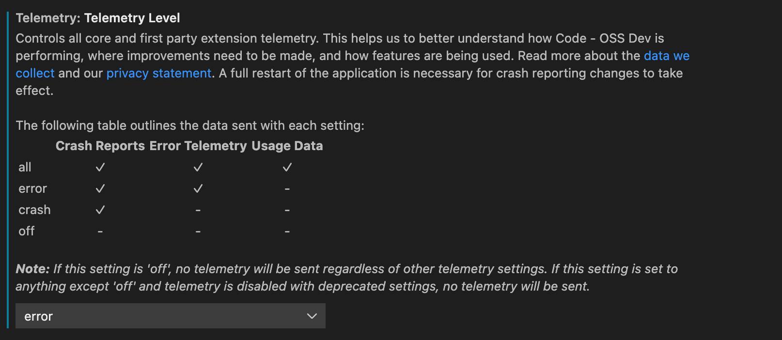The width and height of the screenshot is (782, 340).
Task: Click the checkmark under Error Telemetry for 'all'
Action: 198,167
